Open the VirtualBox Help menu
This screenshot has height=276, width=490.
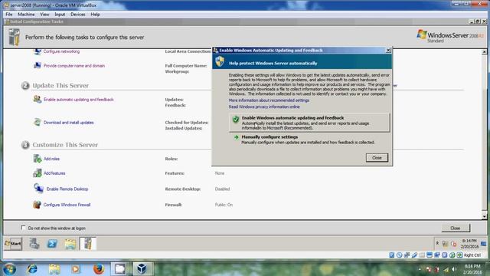(95, 15)
